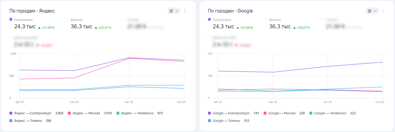Image resolution: width=395 pixels, height=132 pixels.
Task: Uncheck the Яндекс → Челябинск series
Action: pos(118,113)
